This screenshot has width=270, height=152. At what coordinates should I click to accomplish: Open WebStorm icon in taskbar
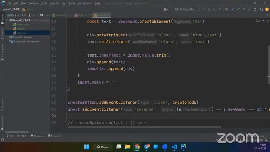pyautogui.click(x=184, y=147)
